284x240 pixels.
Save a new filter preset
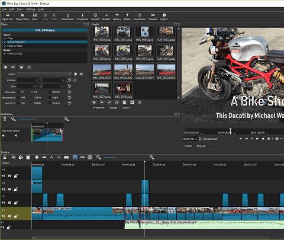point(76,74)
